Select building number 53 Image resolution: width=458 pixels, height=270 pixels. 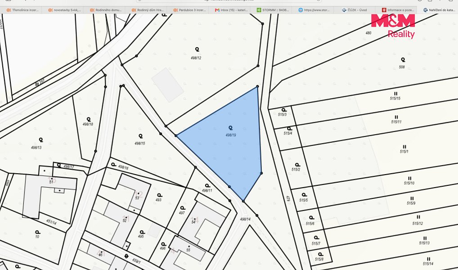click(x=137, y=198)
